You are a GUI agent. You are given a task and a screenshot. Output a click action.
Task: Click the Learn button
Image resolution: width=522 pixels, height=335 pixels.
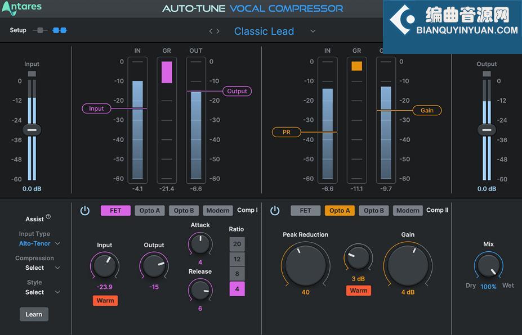click(34, 314)
